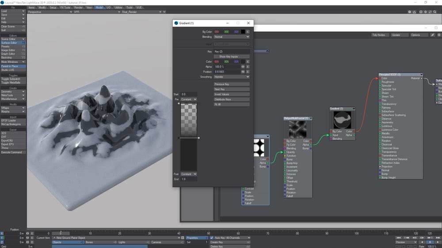Click the viewport zoom magnifier icon
Viewport: 442px width, 248px height.
pos(435,12)
